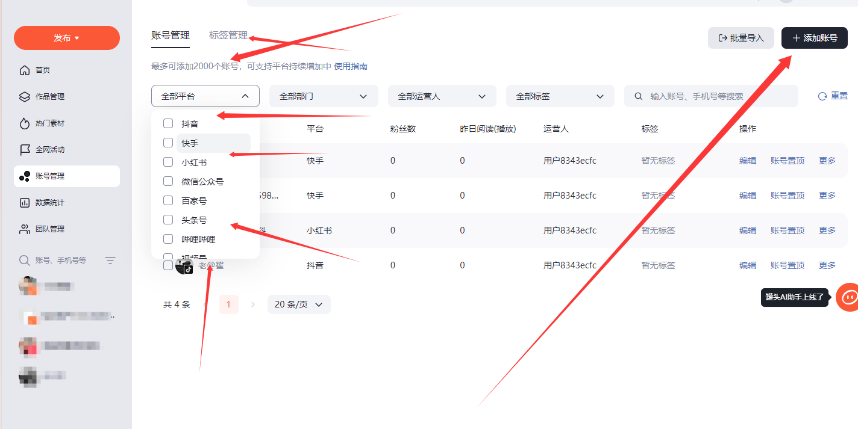Open 团队管理 people icon
This screenshot has height=429, width=858.
pyautogui.click(x=25, y=229)
